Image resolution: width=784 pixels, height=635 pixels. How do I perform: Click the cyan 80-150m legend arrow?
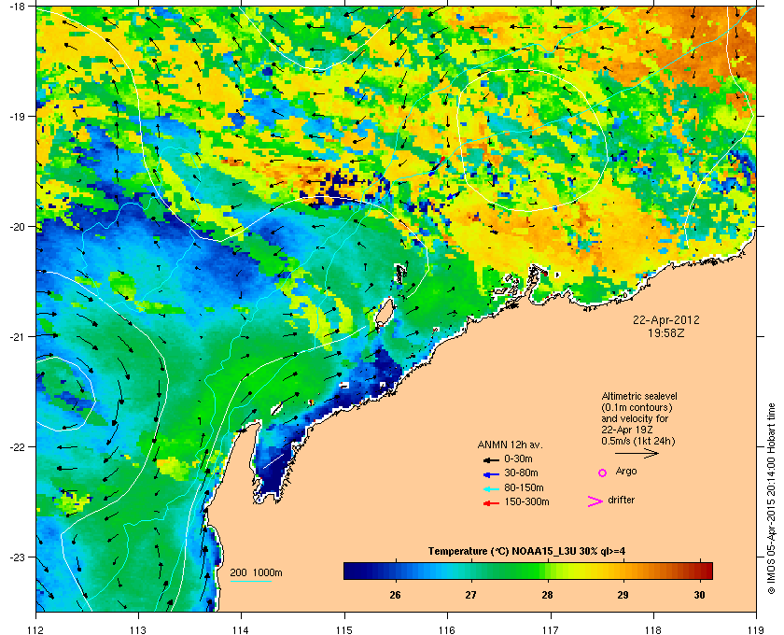click(x=491, y=488)
